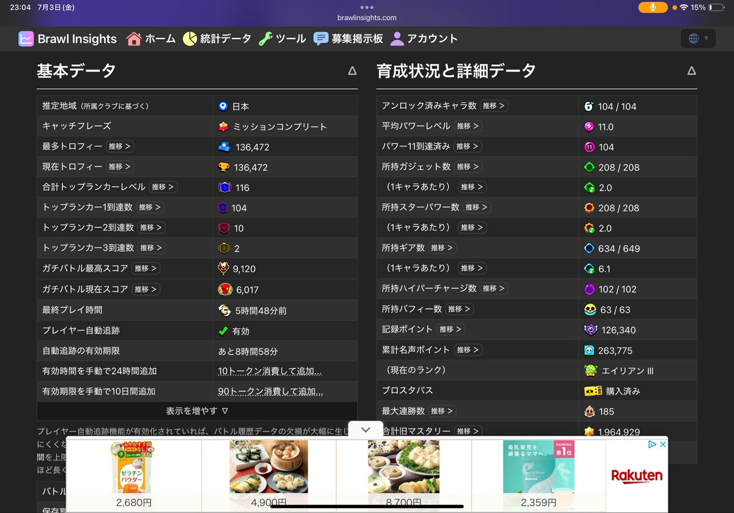
Task: Collapse the ad banner chevron
Action: coord(366,429)
